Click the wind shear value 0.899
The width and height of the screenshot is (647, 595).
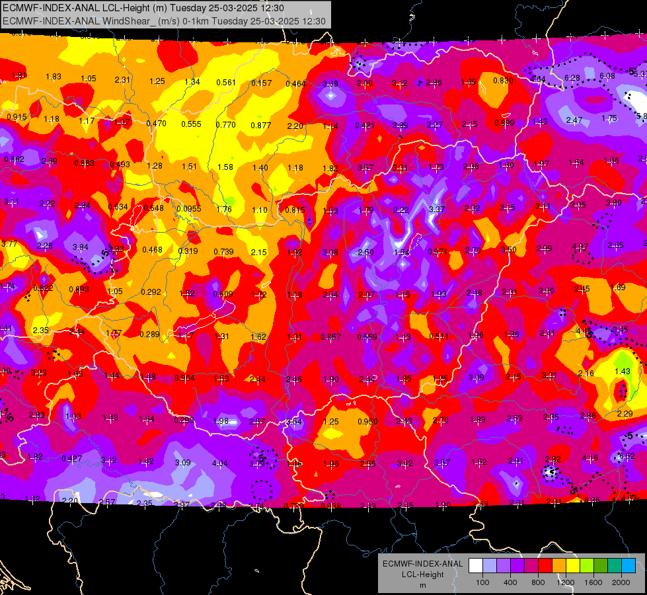tap(505, 122)
